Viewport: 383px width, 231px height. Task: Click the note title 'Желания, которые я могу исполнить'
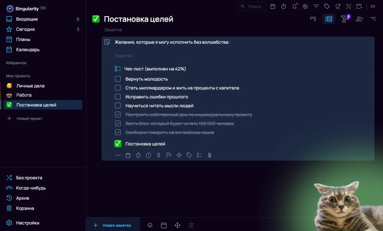[x=172, y=42]
